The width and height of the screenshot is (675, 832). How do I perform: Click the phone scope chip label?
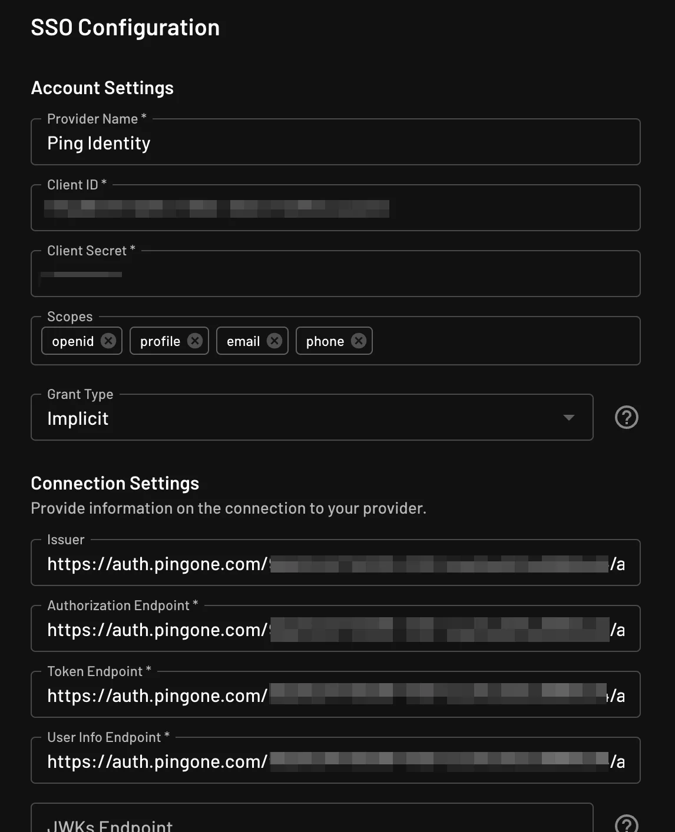tap(325, 341)
